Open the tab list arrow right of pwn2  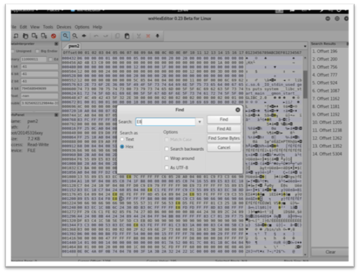tap(305, 46)
